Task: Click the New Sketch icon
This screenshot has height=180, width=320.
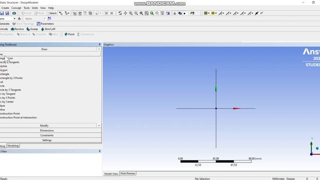Action: point(49,18)
